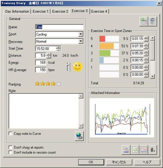This screenshot has height=168, width=163.
Task: Open the Exercise 4 tab
Action: 99,11
